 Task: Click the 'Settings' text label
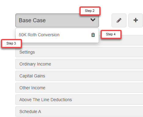point(27,52)
